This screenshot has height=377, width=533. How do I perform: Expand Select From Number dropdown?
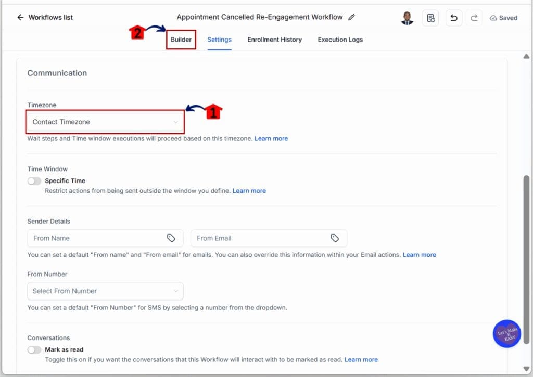click(105, 291)
